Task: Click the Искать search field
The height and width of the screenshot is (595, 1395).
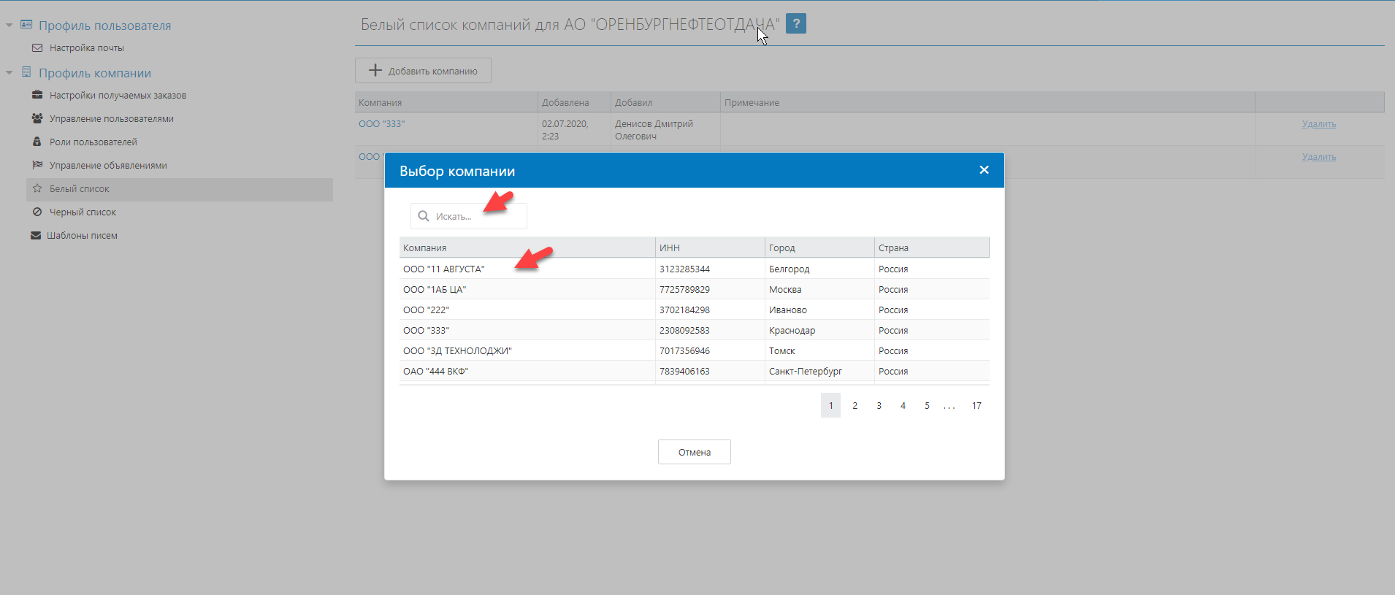Action: [x=475, y=217]
